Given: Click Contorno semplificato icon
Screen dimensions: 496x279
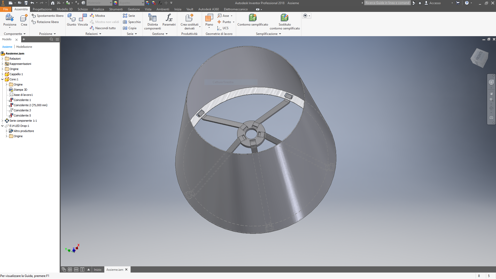Looking at the screenshot, I should (253, 18).
